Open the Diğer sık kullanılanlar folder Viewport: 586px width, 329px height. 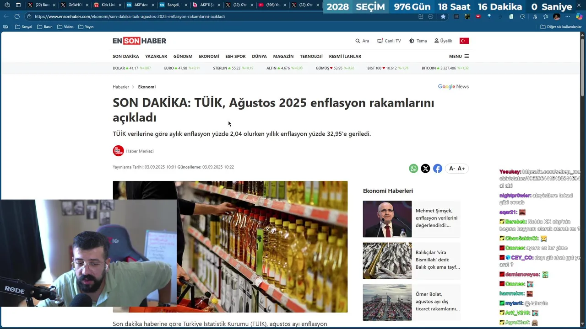pyautogui.click(x=561, y=27)
